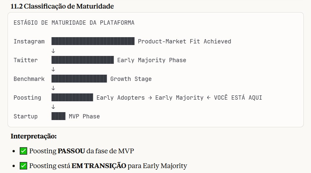
Task: Click the down arrow between Benchmark and Poosting
Action: 53,88
